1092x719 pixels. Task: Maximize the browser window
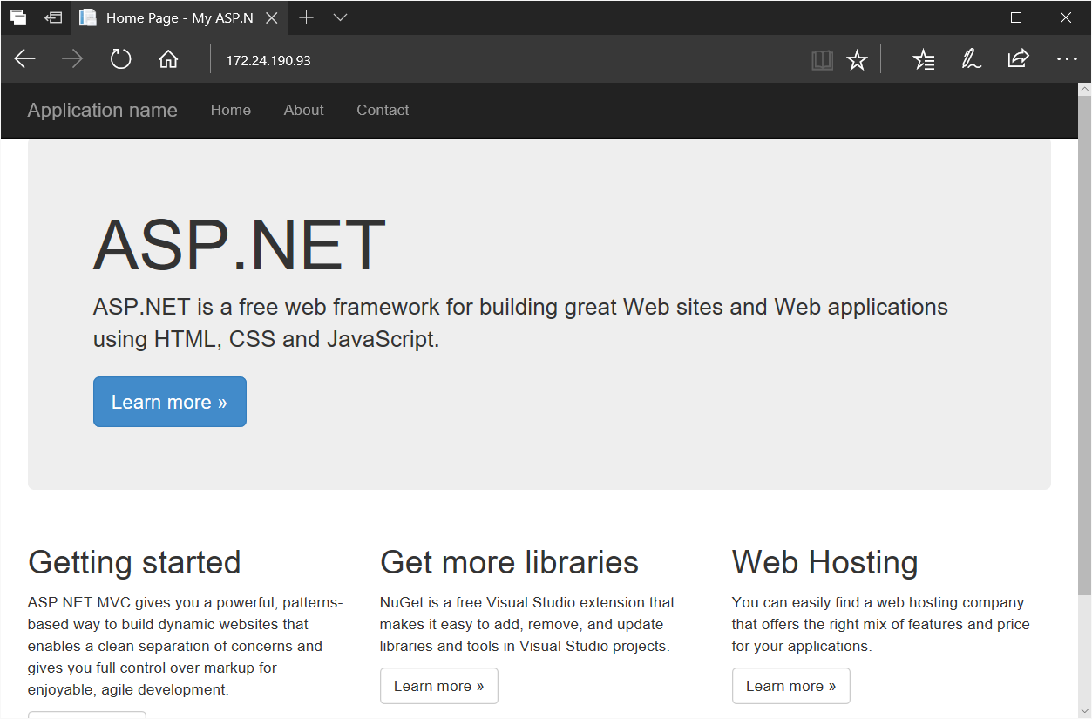[x=1016, y=17]
